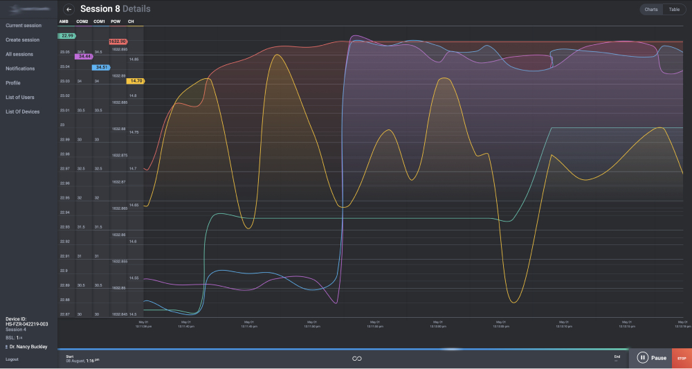Open Notifications in the sidebar
Viewport: 692px width, 369px height.
20,69
